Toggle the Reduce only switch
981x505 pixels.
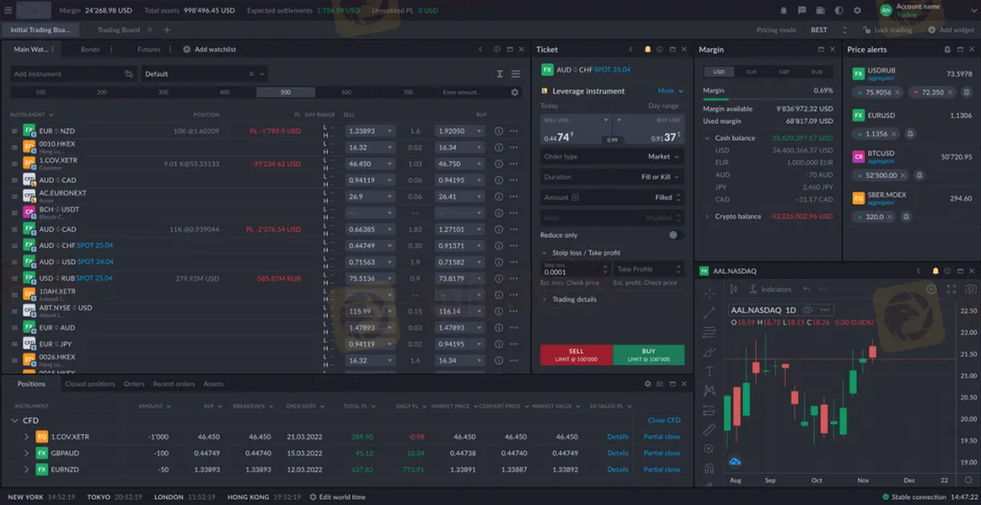click(x=675, y=235)
